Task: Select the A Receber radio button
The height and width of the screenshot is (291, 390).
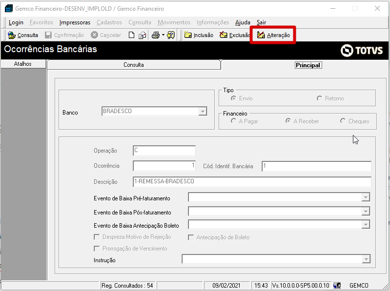Action: click(x=288, y=121)
